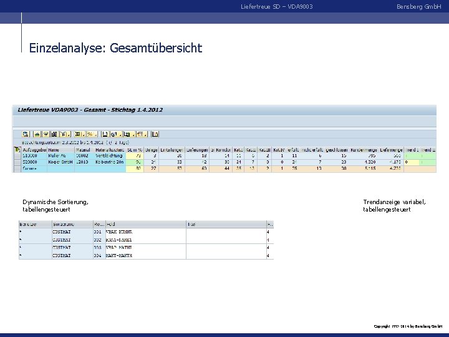449x337 pixels.
Task: Open the dropdown arrow beside the Subtotals icon
Action: point(96,134)
